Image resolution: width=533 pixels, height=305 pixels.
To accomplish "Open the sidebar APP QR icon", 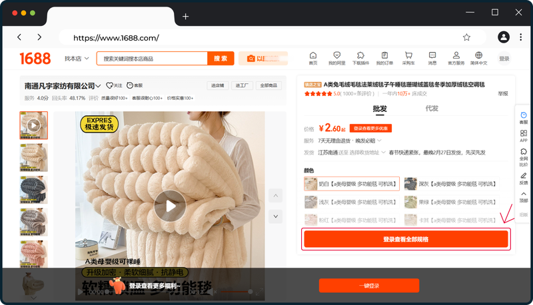I will coord(524,136).
